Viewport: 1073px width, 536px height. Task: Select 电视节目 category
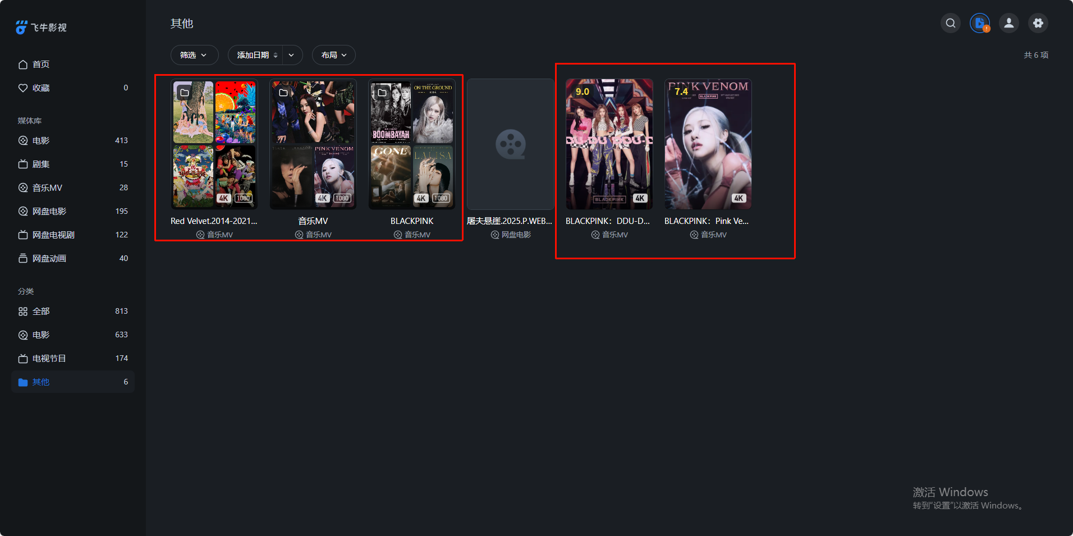(x=73, y=359)
